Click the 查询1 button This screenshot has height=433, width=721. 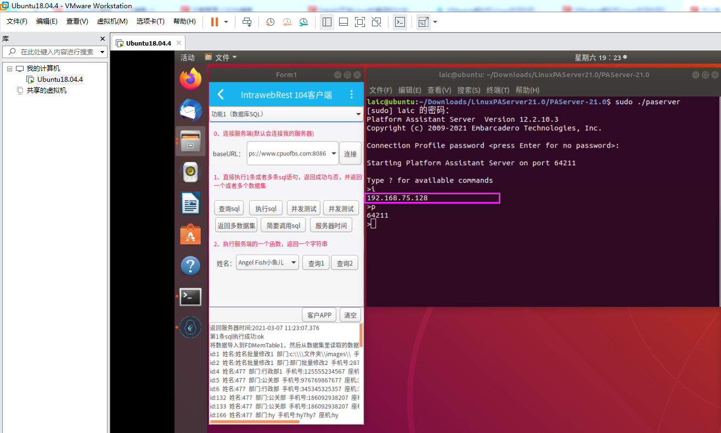tap(316, 263)
